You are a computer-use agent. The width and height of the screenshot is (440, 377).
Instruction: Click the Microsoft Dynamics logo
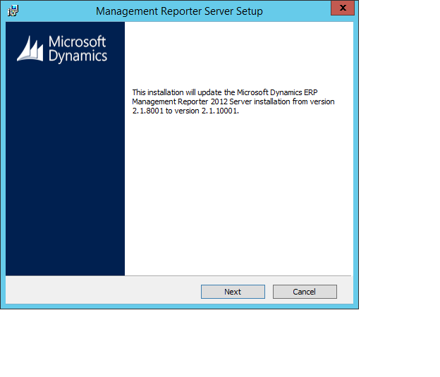click(62, 49)
